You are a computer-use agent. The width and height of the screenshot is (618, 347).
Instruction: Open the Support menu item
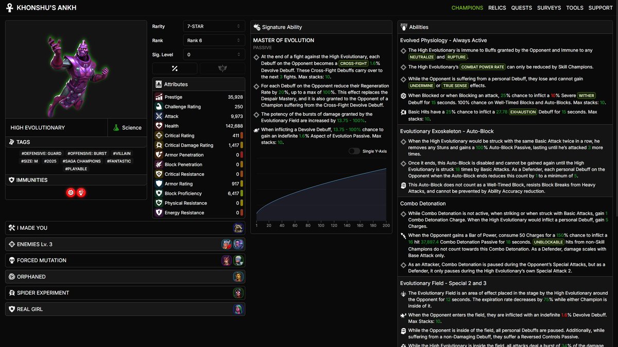tap(600, 8)
